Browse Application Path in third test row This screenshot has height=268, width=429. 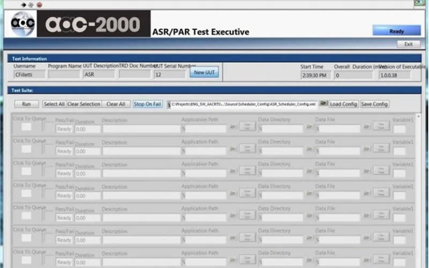click(233, 171)
